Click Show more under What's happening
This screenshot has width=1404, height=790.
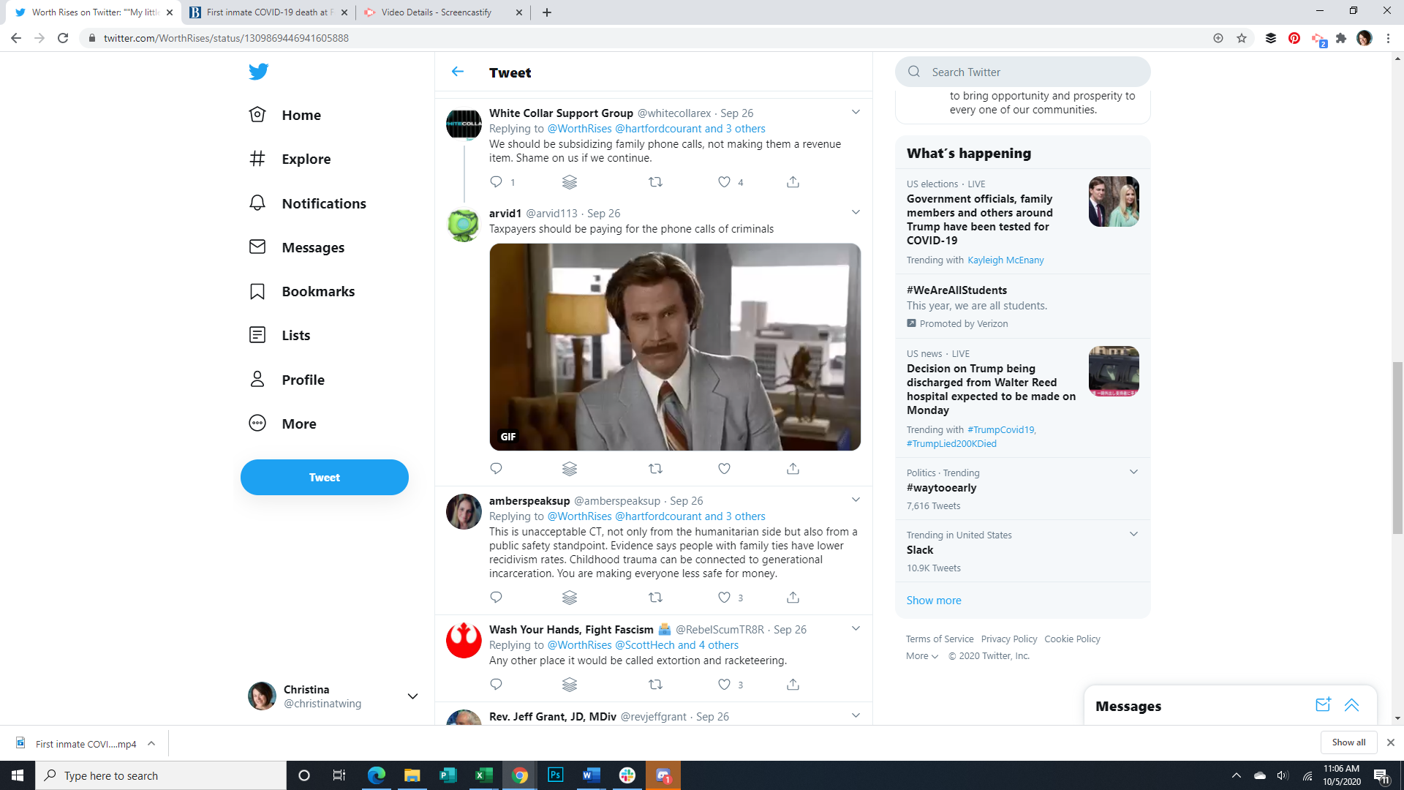(934, 601)
